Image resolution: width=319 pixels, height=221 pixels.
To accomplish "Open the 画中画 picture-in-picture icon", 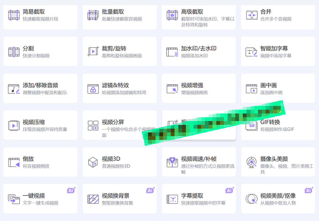I will click(251, 89).
